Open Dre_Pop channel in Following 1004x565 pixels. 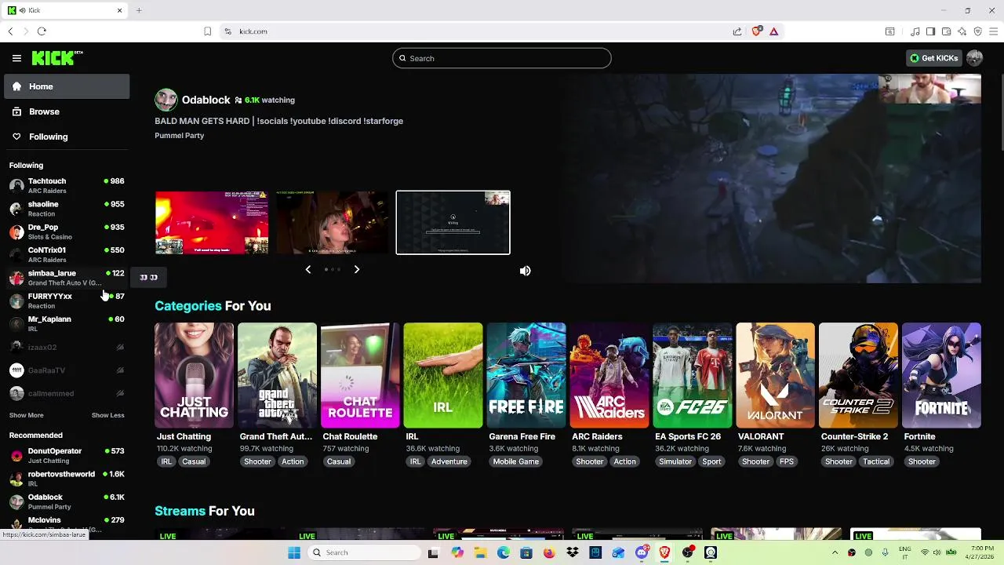[x=67, y=231]
